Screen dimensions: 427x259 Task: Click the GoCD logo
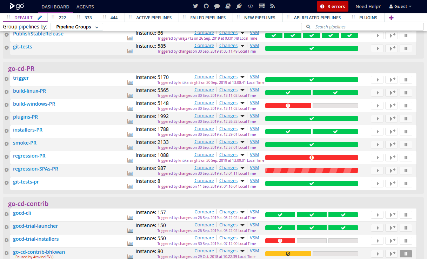pyautogui.click(x=17, y=6)
